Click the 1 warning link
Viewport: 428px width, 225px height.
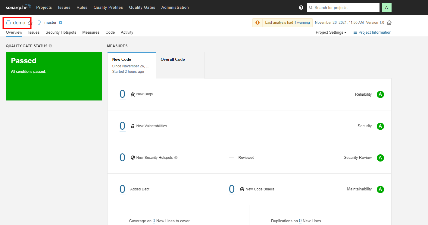point(302,23)
